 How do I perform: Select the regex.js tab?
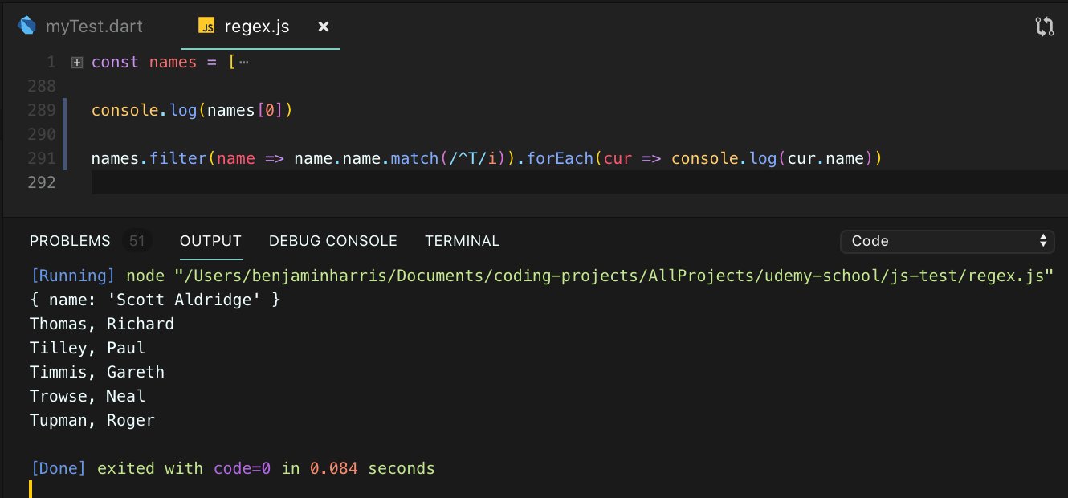256,27
